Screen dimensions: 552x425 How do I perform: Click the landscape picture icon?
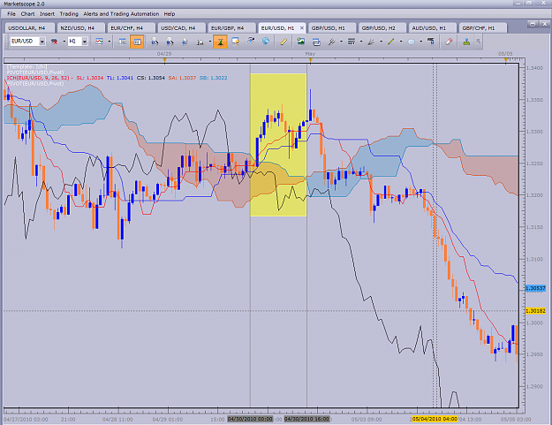click(x=300, y=42)
